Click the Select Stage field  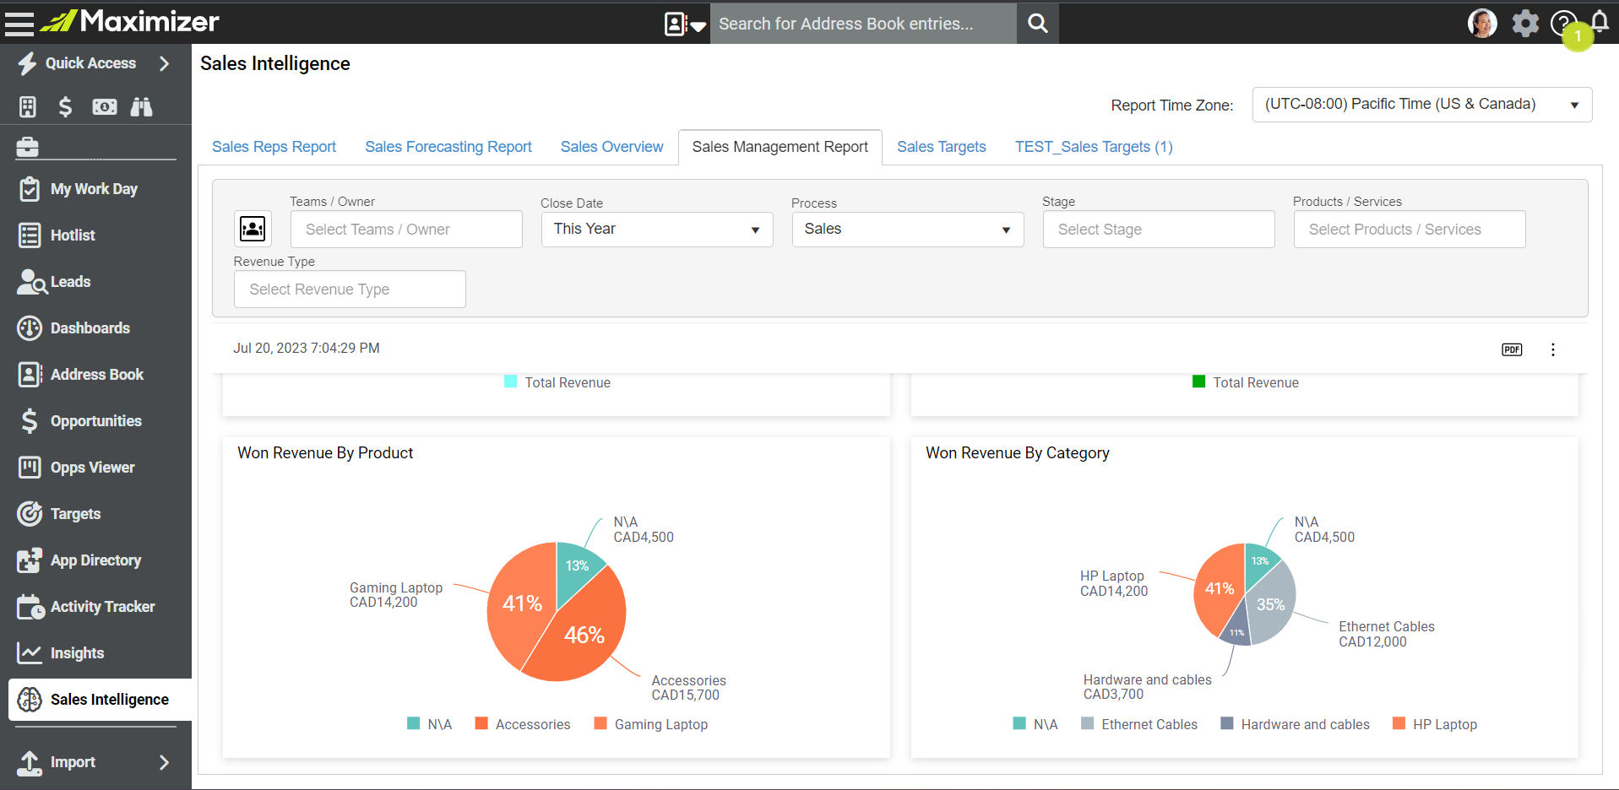[x=1159, y=230]
